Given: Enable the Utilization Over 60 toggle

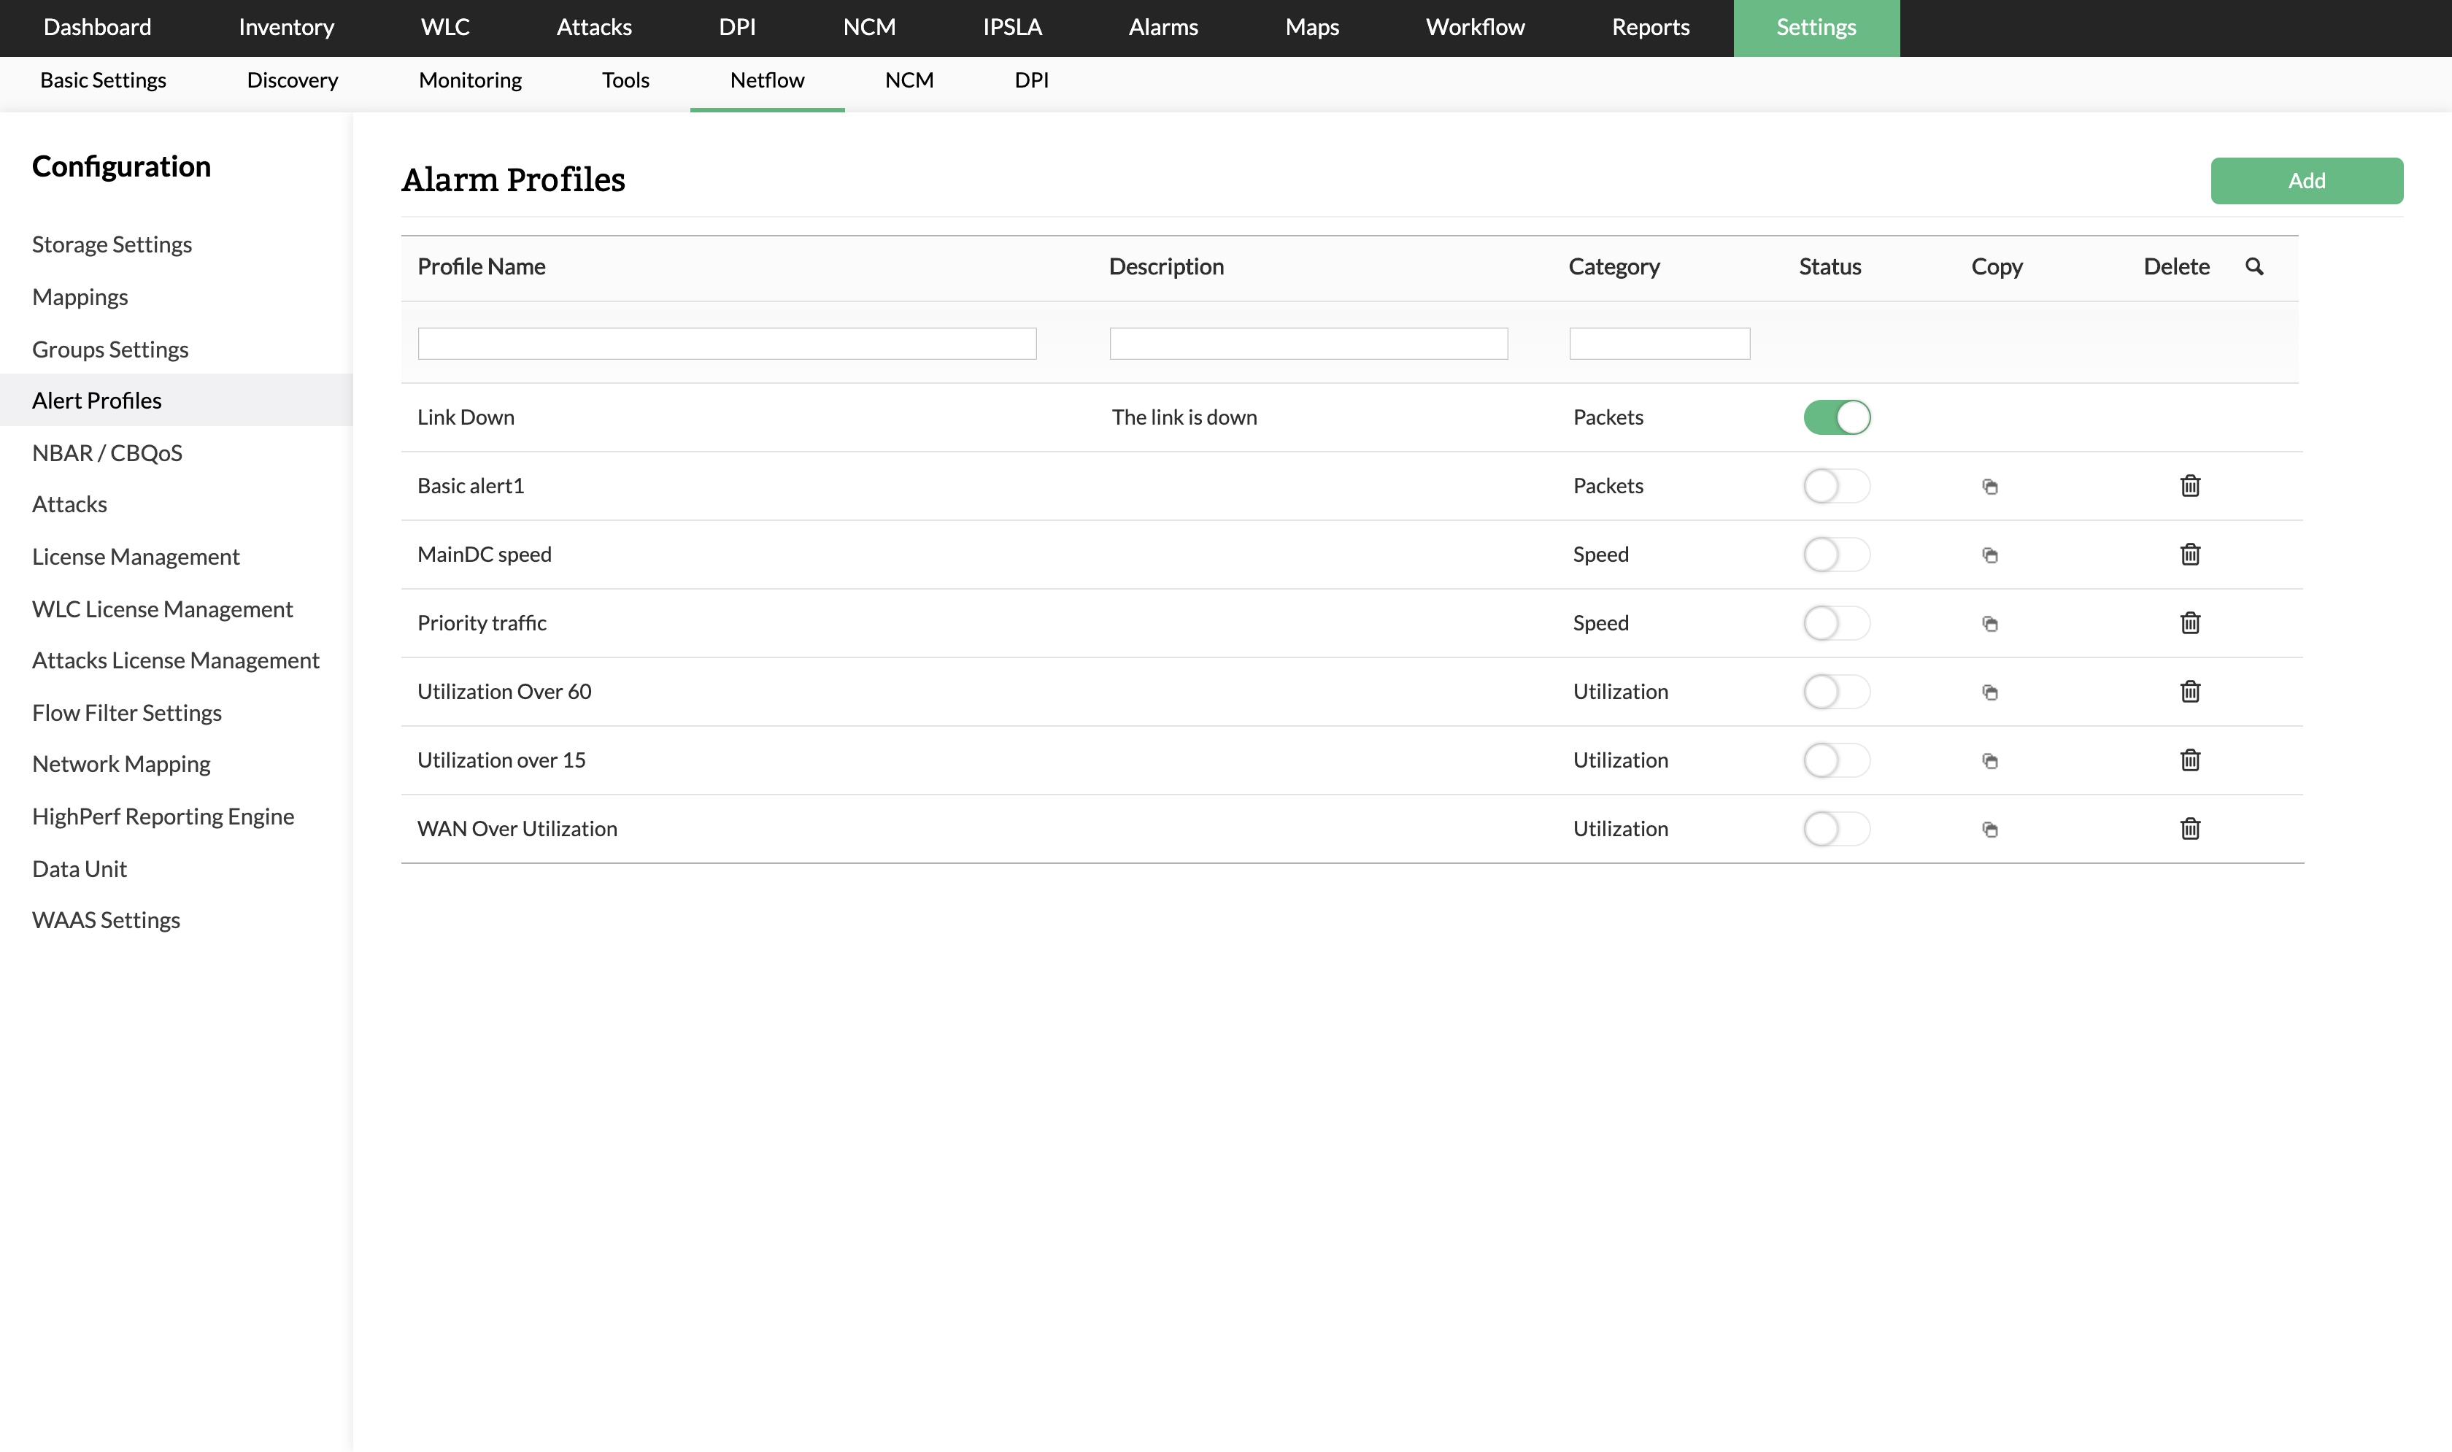Looking at the screenshot, I should click(1837, 691).
